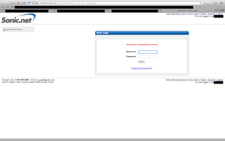The image size is (225, 141).
Task: Click the https lock indicator
Action: tap(35, 3)
